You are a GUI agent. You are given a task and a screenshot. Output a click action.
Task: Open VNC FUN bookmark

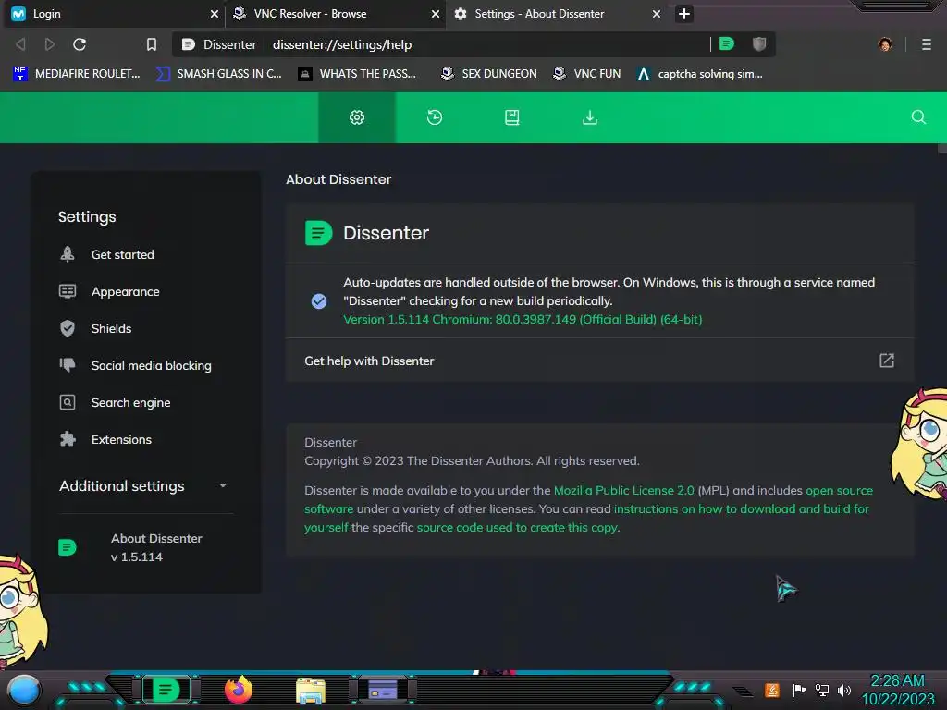(x=587, y=74)
